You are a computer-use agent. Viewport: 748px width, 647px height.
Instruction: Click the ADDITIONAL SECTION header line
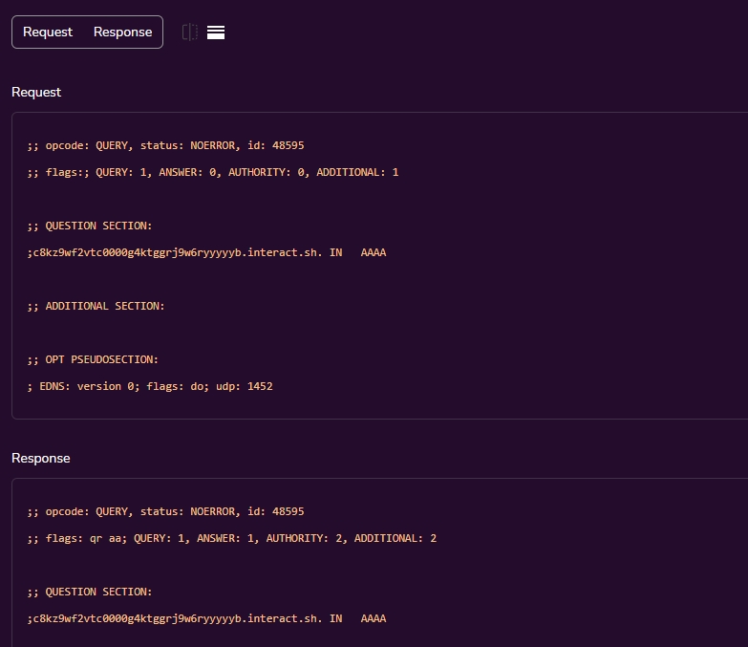96,306
